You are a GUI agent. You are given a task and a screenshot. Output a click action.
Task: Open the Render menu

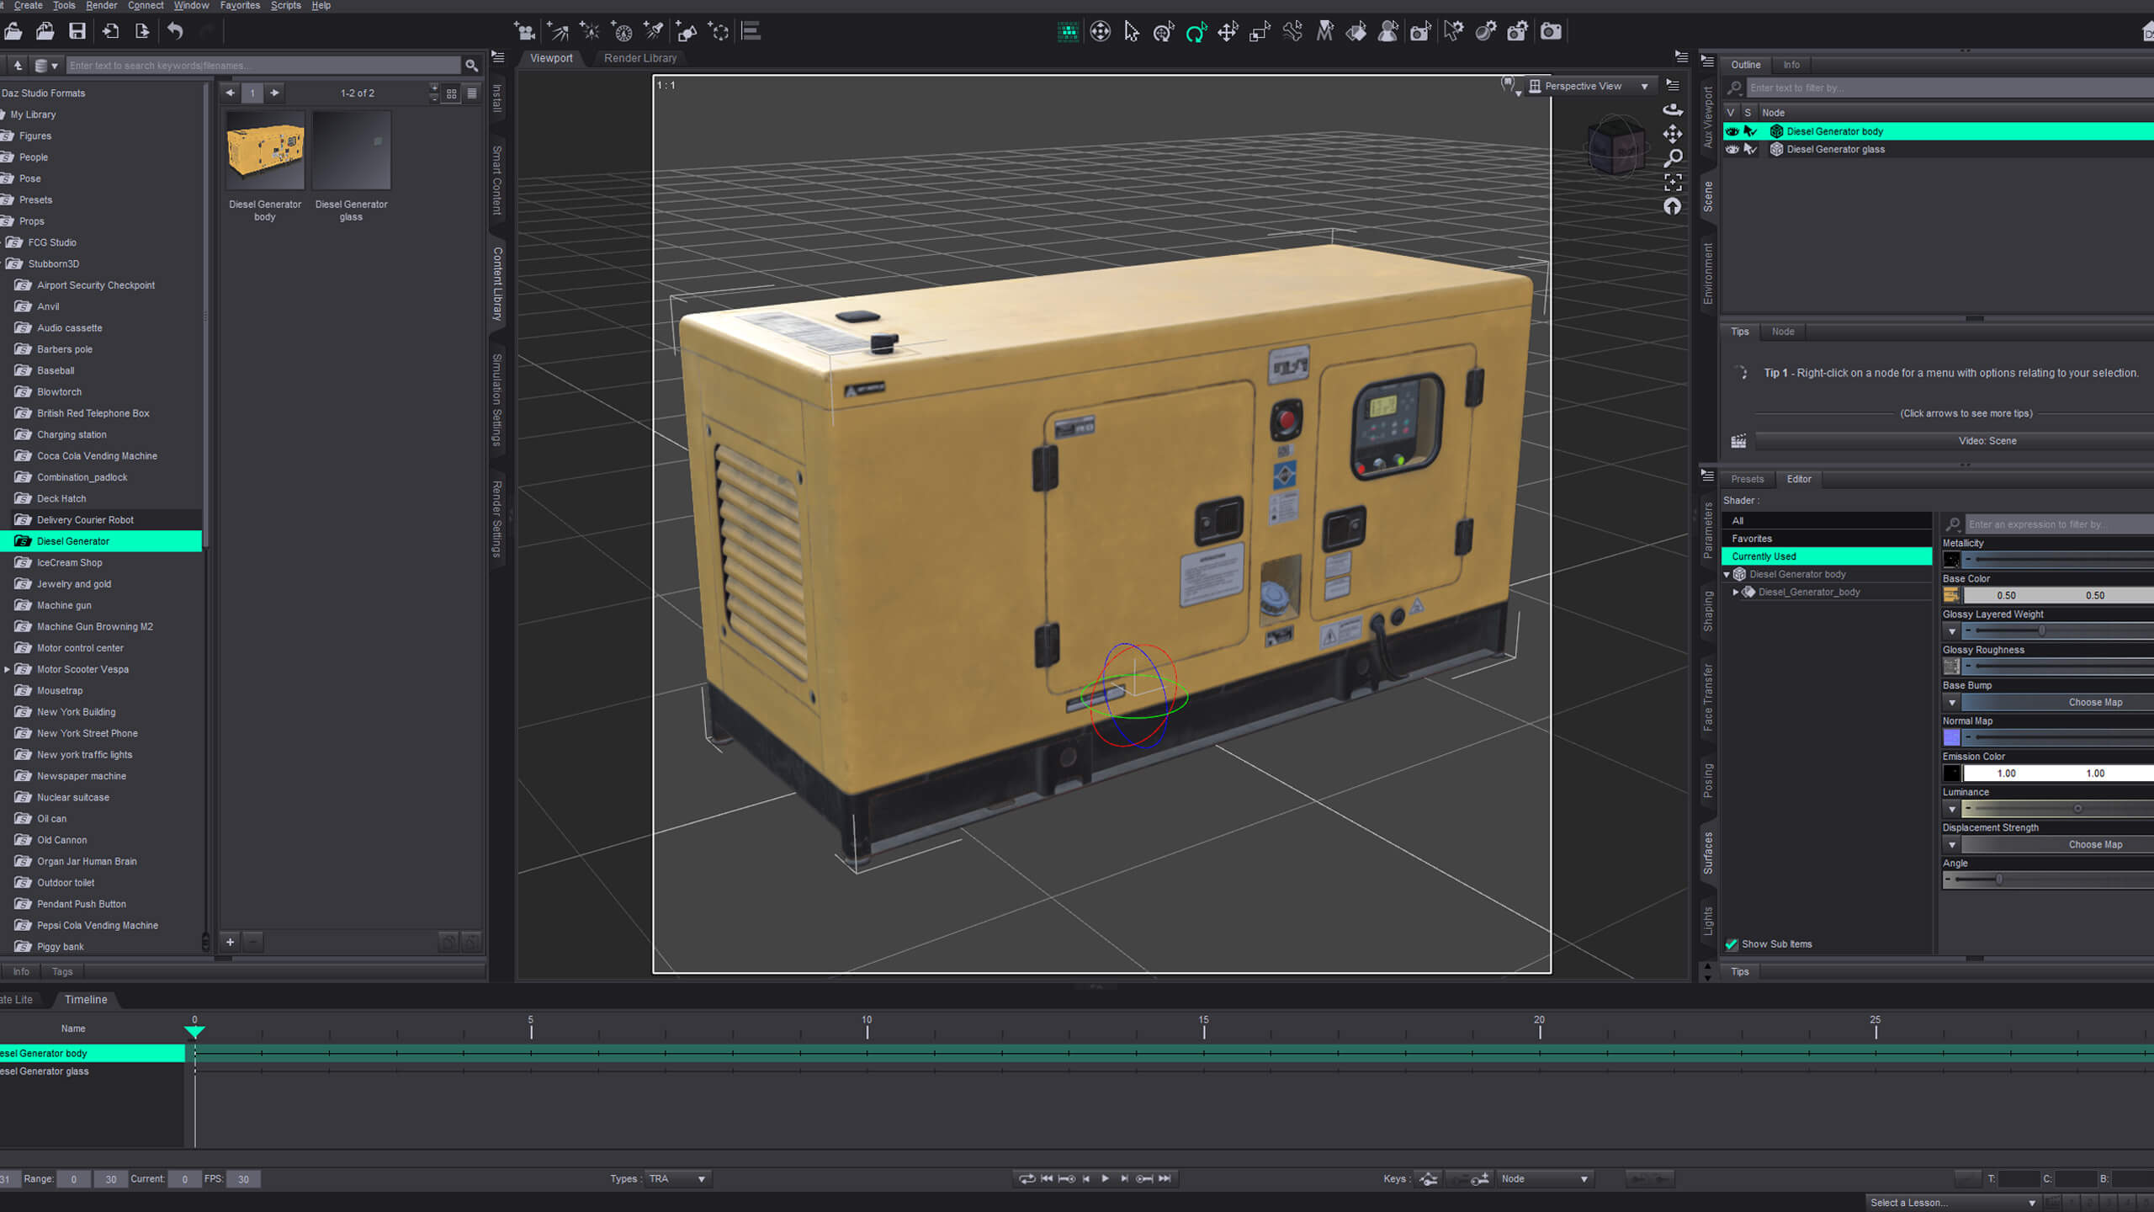click(x=102, y=6)
